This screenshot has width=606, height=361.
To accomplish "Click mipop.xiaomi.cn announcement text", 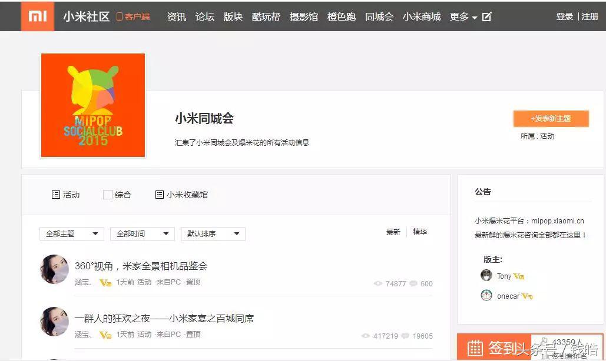I will coord(558,221).
